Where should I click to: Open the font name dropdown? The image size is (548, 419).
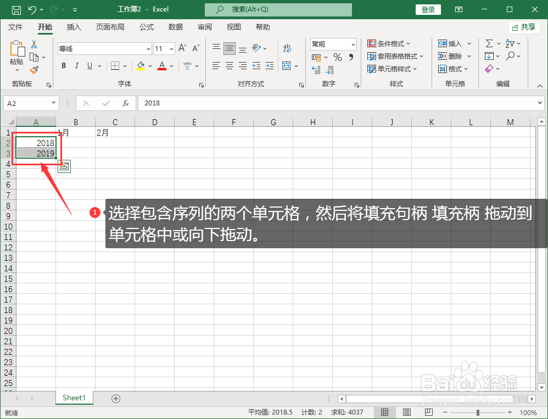point(149,48)
